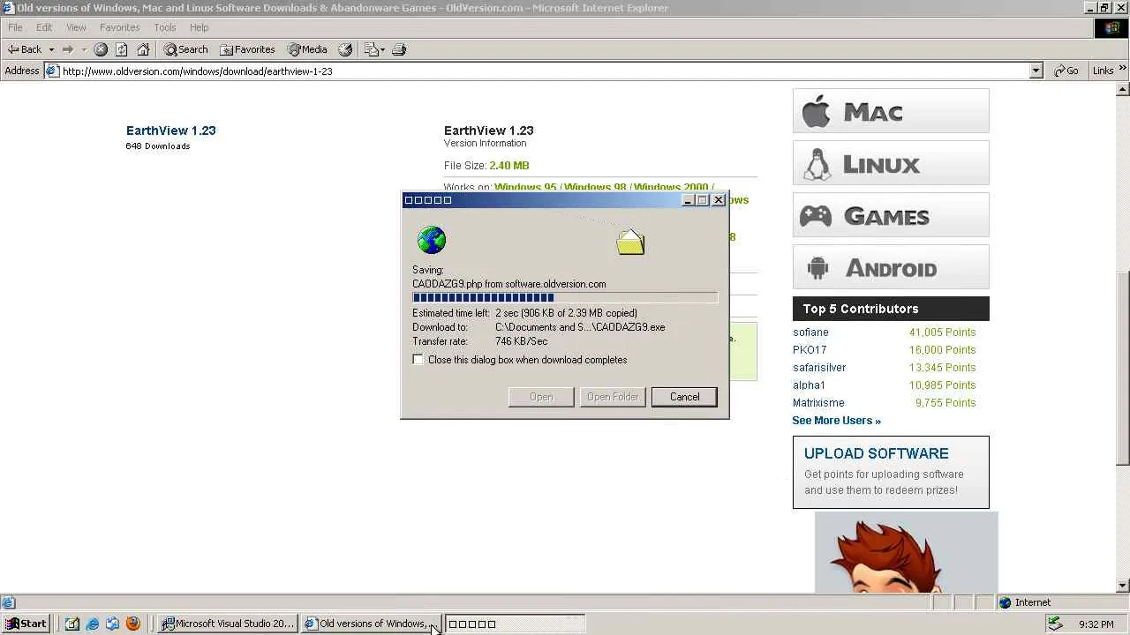Image resolution: width=1130 pixels, height=635 pixels.
Task: Click the Mail toolbar icon
Action: (x=371, y=49)
